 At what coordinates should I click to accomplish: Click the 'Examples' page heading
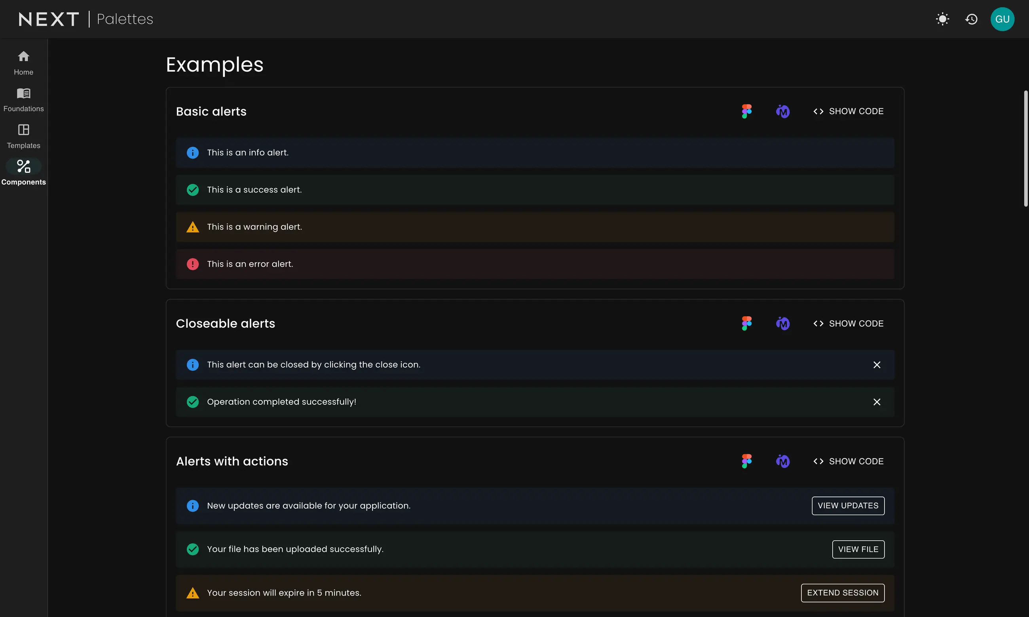[215, 65]
